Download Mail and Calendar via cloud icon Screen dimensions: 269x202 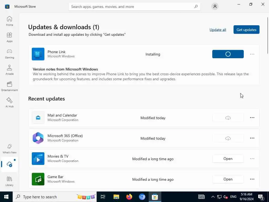[x=228, y=118]
